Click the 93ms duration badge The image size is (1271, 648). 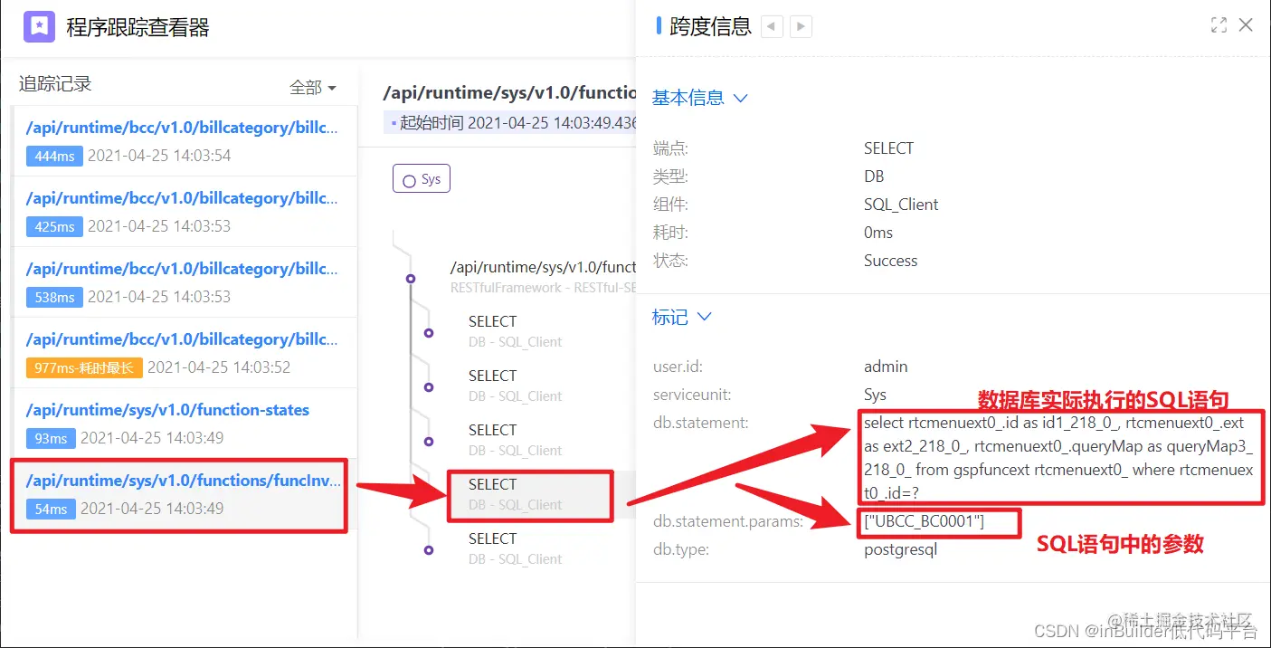point(51,438)
